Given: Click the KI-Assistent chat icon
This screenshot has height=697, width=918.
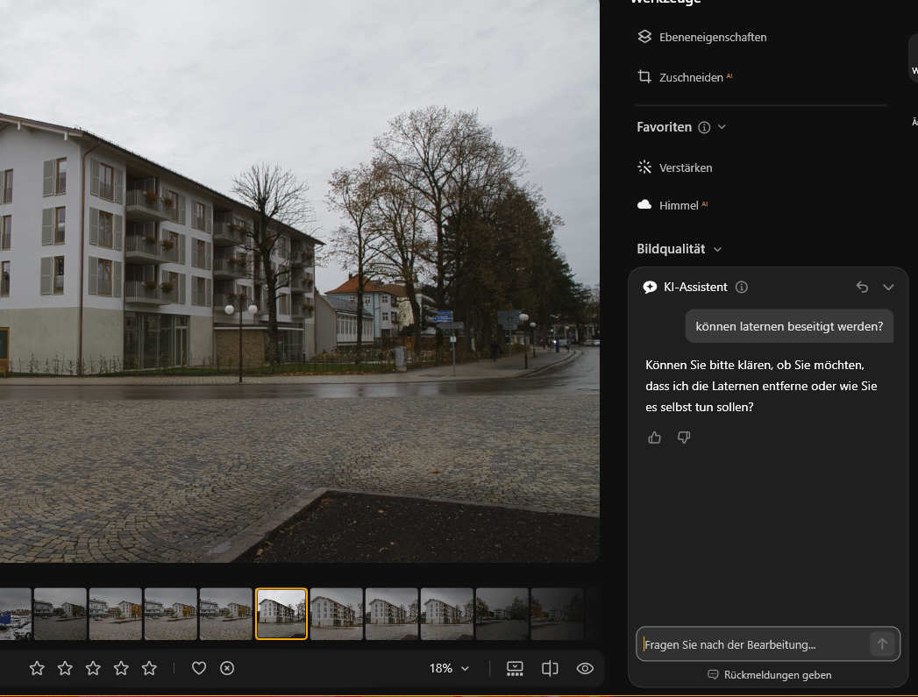Looking at the screenshot, I should [650, 287].
